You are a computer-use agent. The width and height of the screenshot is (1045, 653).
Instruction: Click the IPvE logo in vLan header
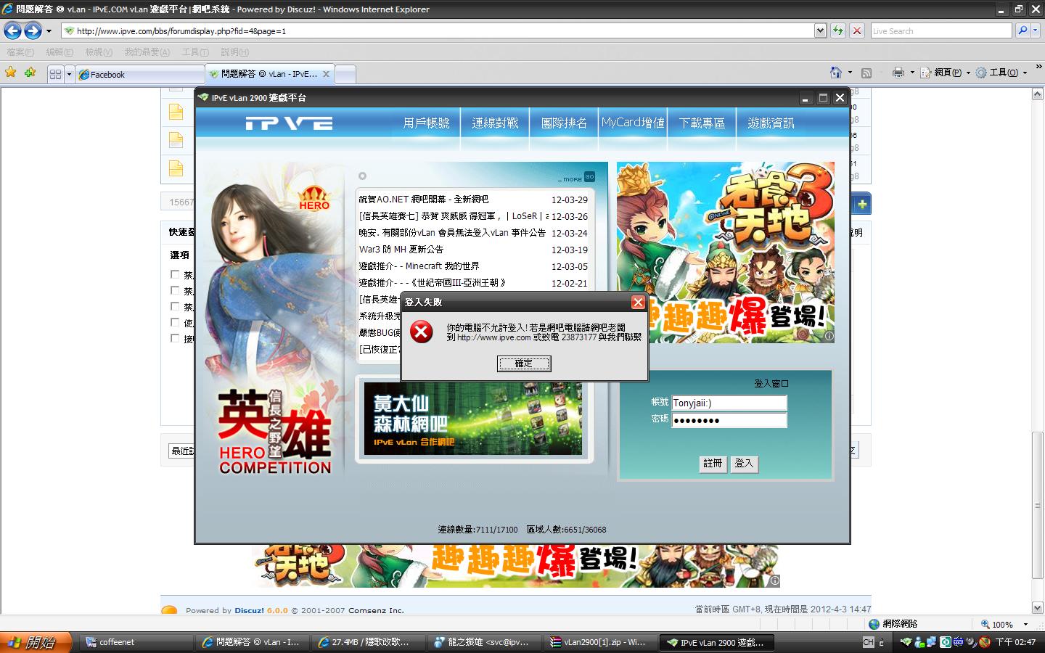click(x=289, y=123)
